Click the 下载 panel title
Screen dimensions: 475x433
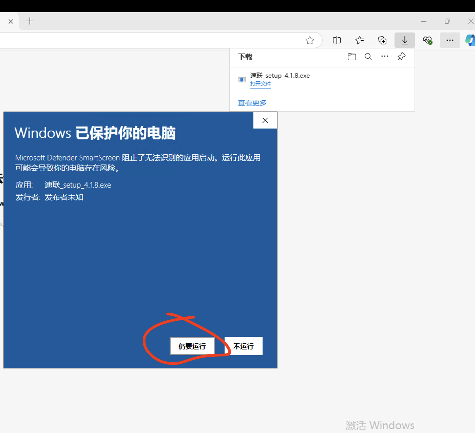245,57
